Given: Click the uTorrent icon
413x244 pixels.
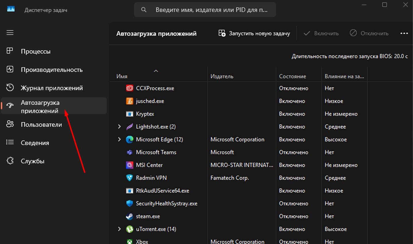Looking at the screenshot, I should [130, 229].
